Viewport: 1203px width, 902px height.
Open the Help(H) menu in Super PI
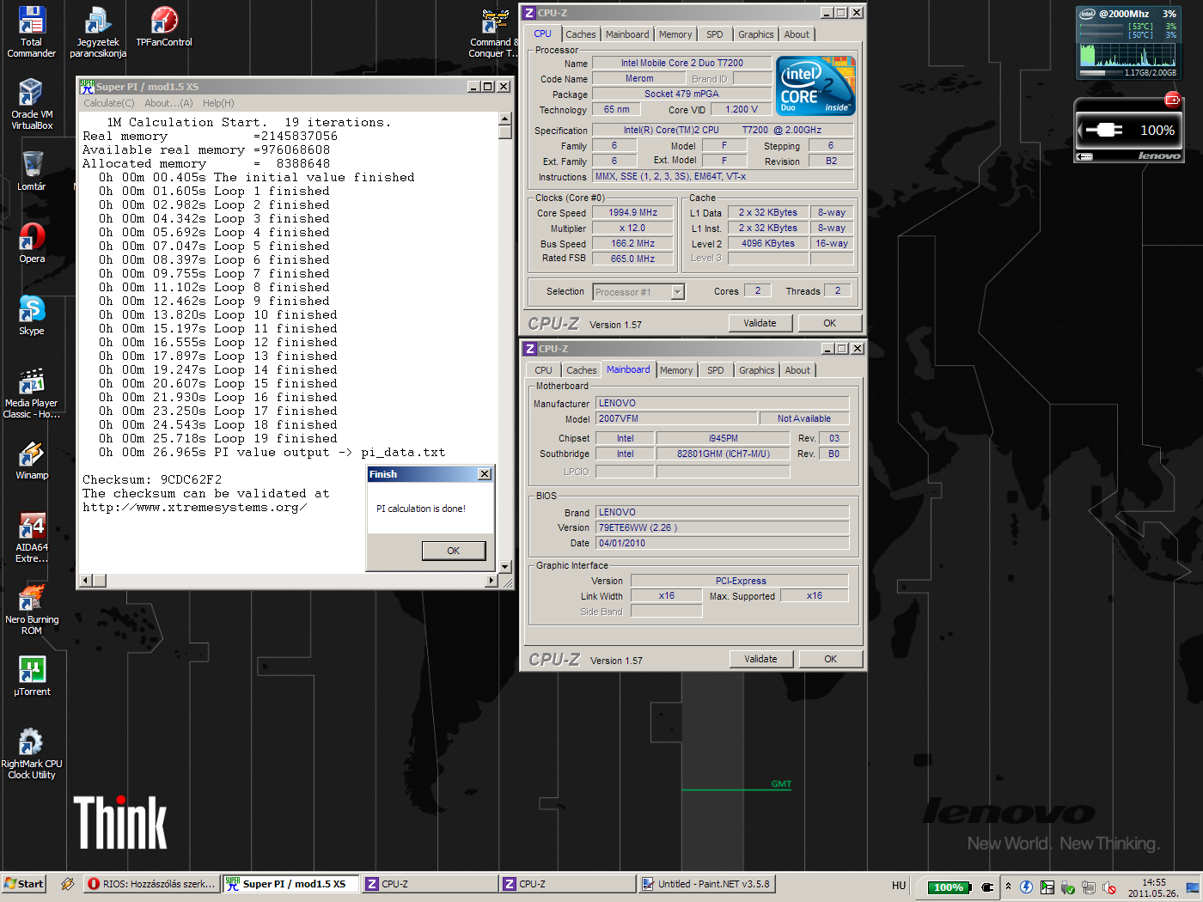click(x=218, y=103)
